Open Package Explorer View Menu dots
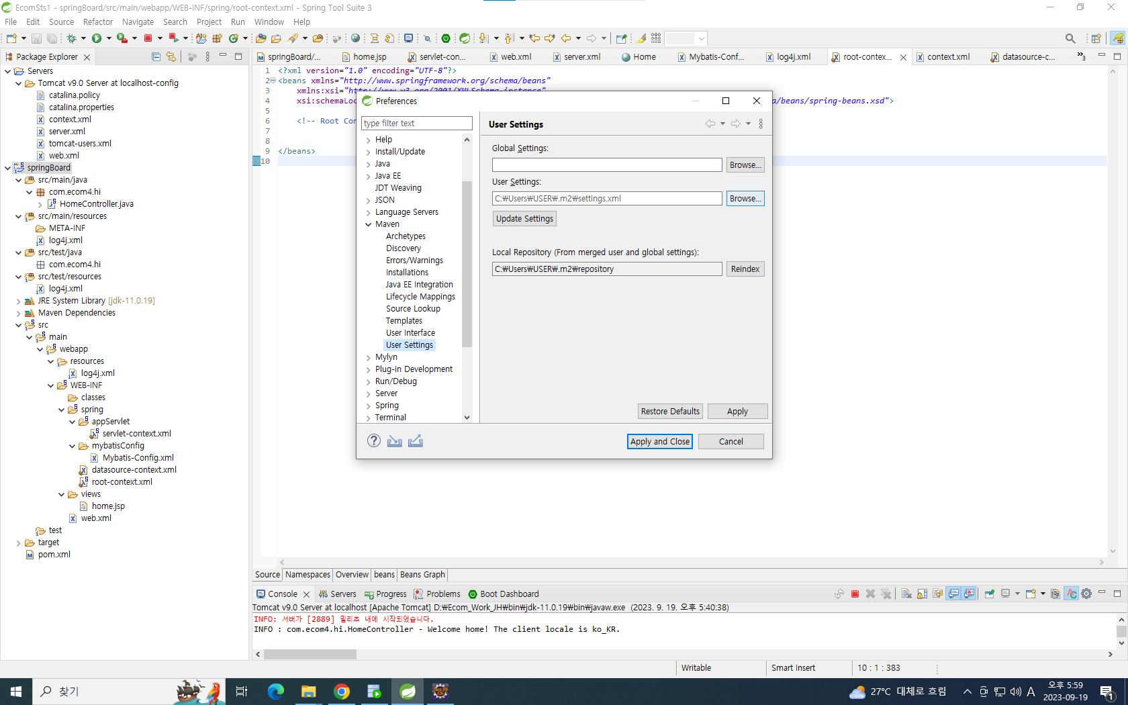 click(207, 57)
